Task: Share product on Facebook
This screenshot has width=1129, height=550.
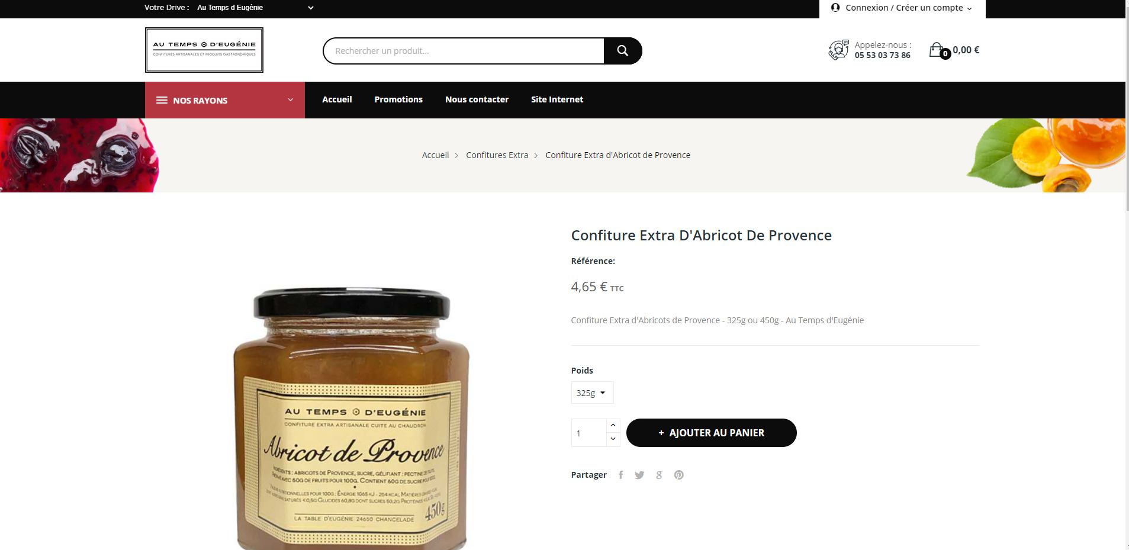Action: 620,475
